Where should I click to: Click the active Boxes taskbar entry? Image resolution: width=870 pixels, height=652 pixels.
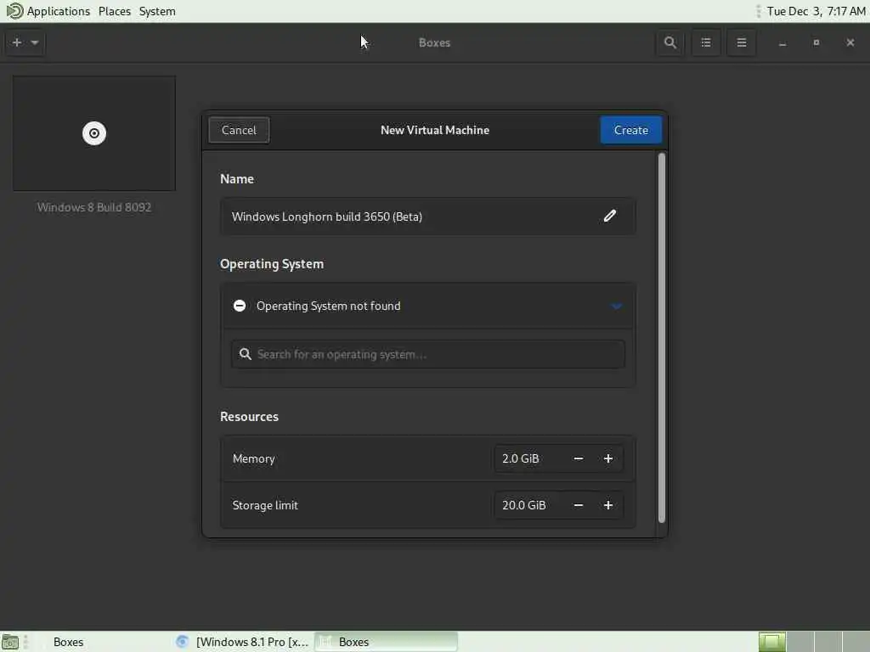point(387,642)
